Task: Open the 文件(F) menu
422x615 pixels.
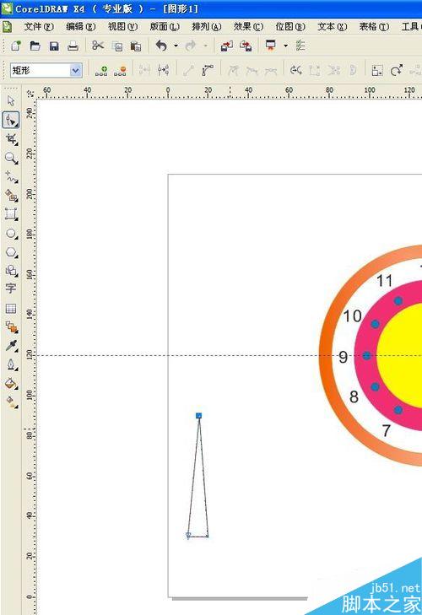Action: (x=39, y=27)
